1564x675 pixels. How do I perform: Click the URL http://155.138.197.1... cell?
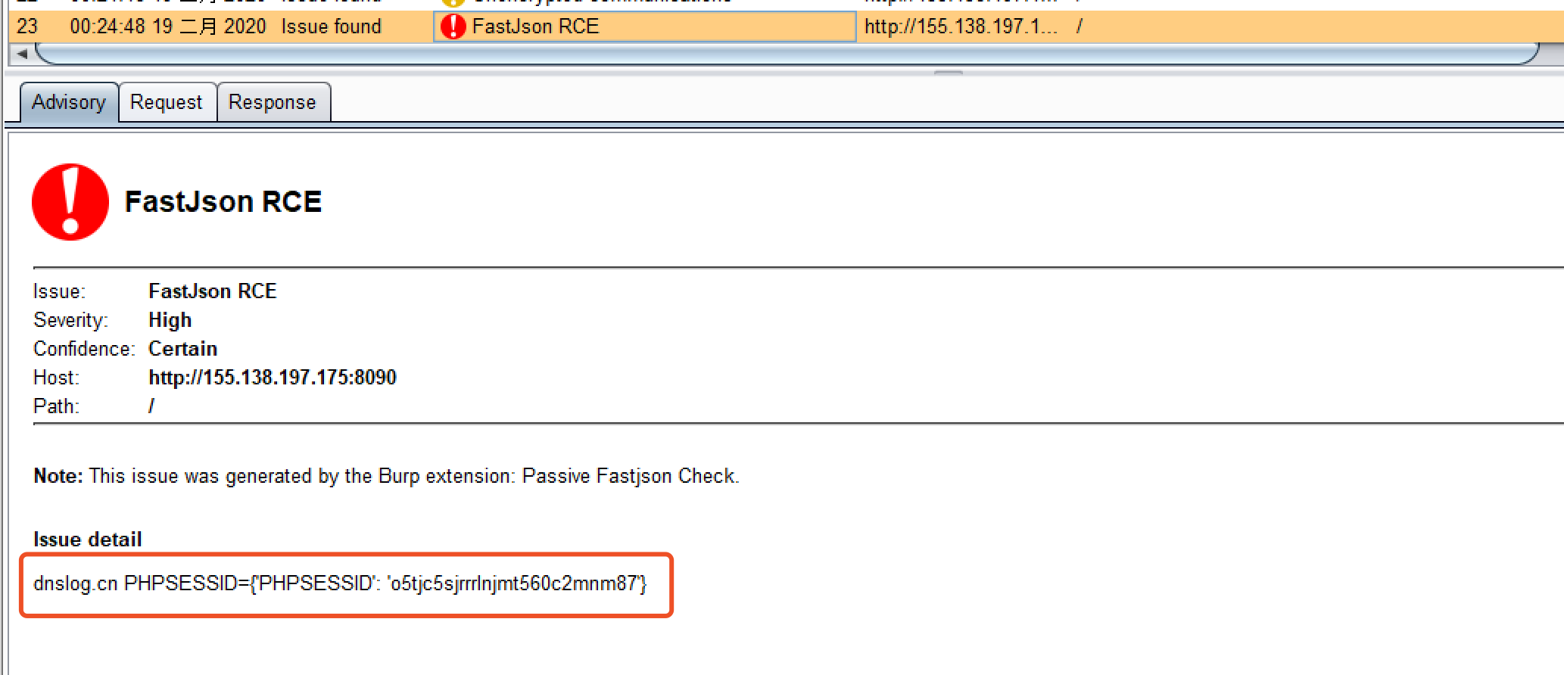click(961, 26)
